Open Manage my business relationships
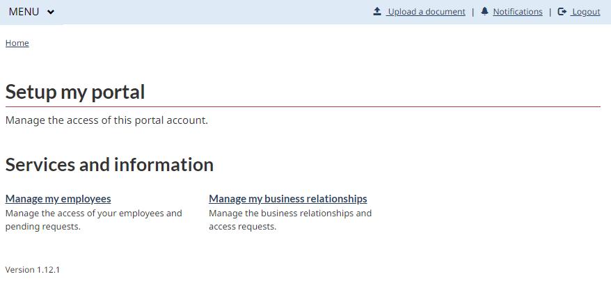The width and height of the screenshot is (611, 281). click(287, 199)
